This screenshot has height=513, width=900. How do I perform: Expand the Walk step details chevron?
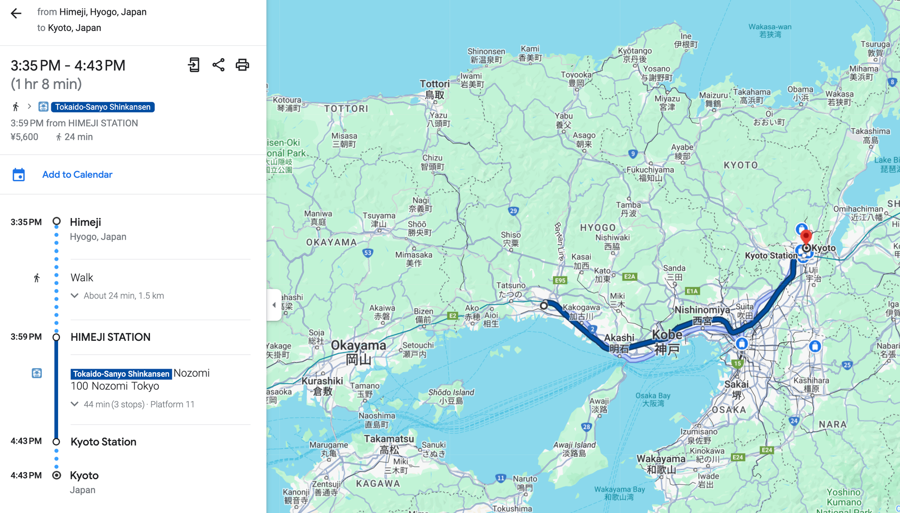tap(75, 296)
